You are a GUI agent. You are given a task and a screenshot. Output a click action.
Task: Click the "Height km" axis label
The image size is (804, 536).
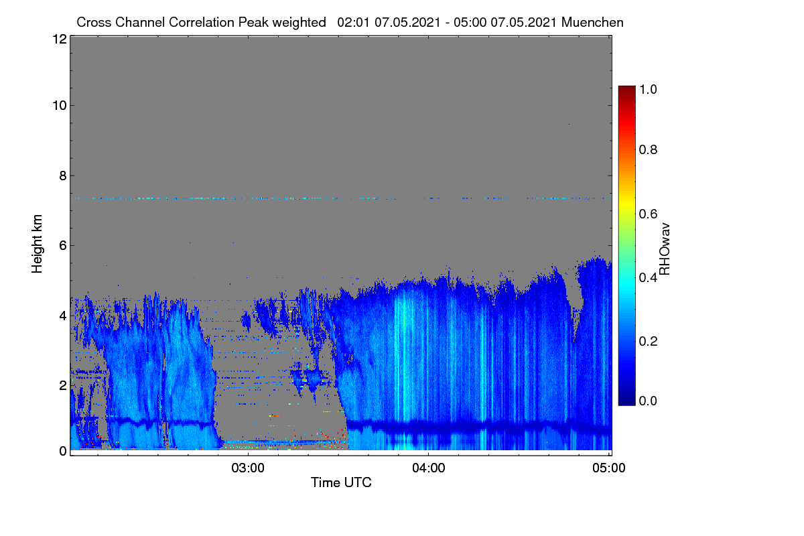37,244
